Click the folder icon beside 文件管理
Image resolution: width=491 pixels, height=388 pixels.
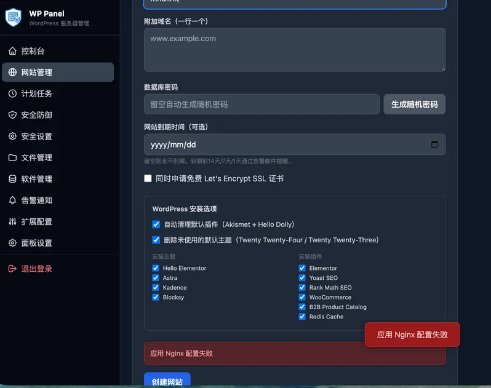pyautogui.click(x=12, y=157)
